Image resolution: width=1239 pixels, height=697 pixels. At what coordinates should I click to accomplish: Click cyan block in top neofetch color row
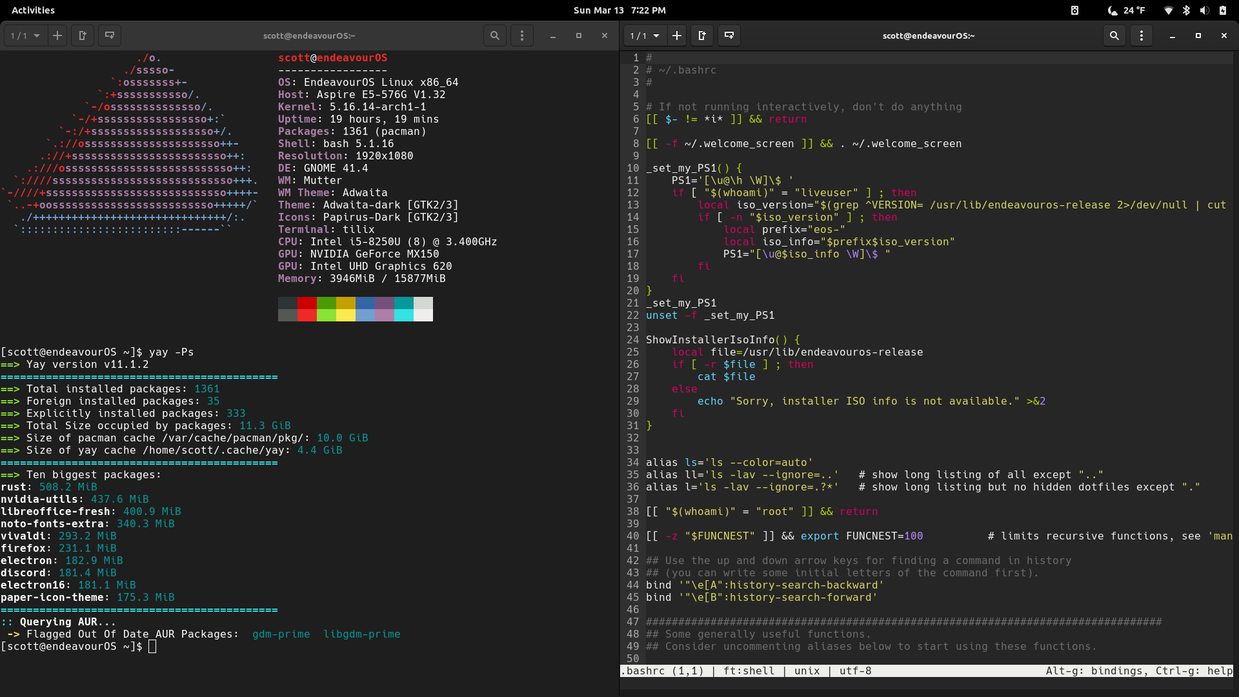click(404, 303)
